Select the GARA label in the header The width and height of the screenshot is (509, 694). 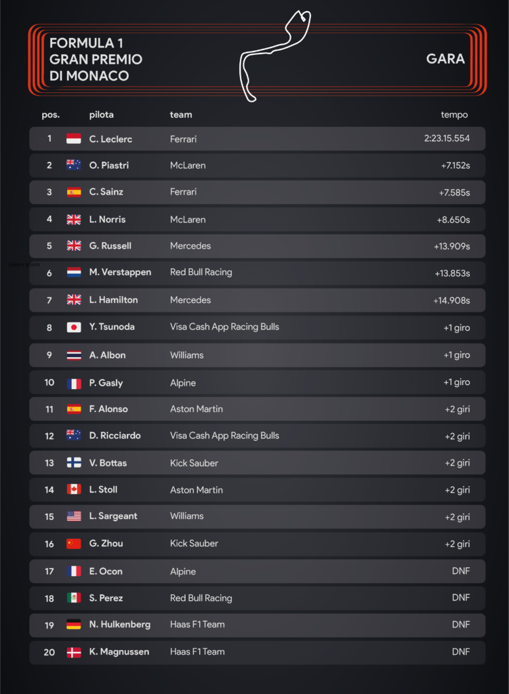tap(445, 59)
